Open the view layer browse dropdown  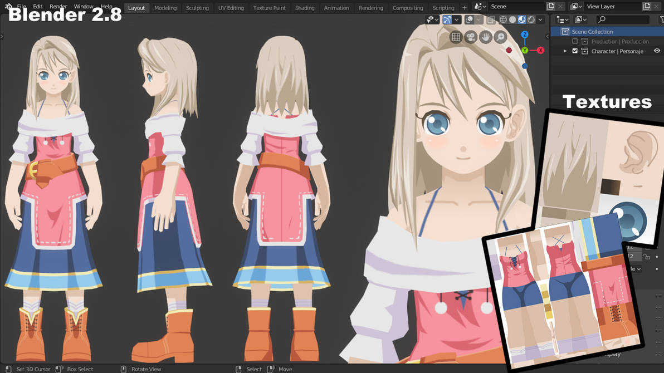pos(577,6)
